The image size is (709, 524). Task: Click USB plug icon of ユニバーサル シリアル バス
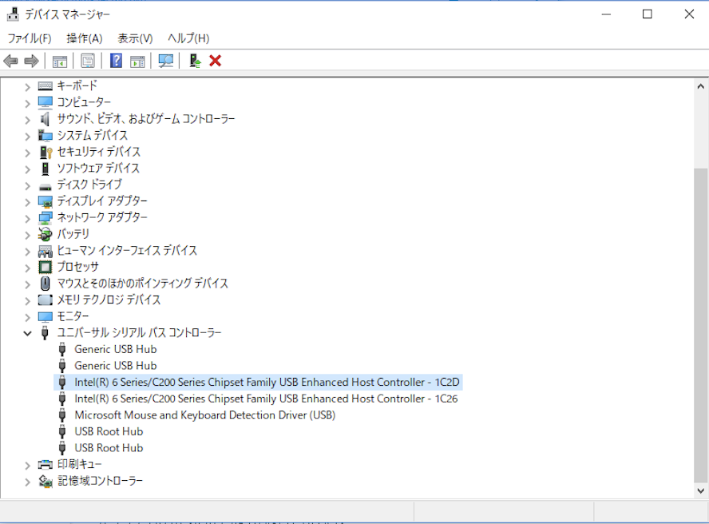click(x=45, y=332)
